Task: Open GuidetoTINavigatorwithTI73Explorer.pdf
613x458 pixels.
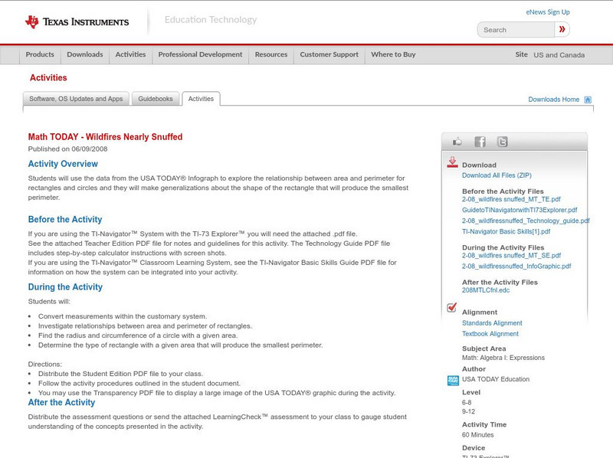Action: tap(520, 210)
